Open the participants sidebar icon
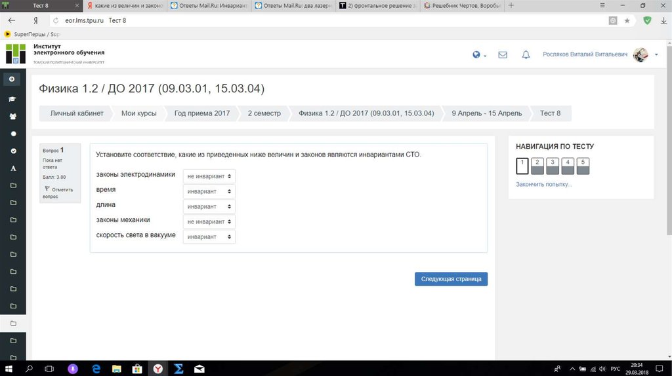This screenshot has width=672, height=376. (x=13, y=117)
